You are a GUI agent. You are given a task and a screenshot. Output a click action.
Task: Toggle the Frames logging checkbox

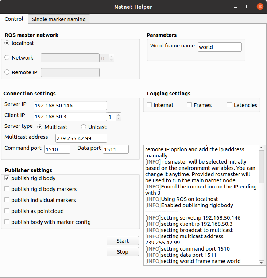coord(189,105)
